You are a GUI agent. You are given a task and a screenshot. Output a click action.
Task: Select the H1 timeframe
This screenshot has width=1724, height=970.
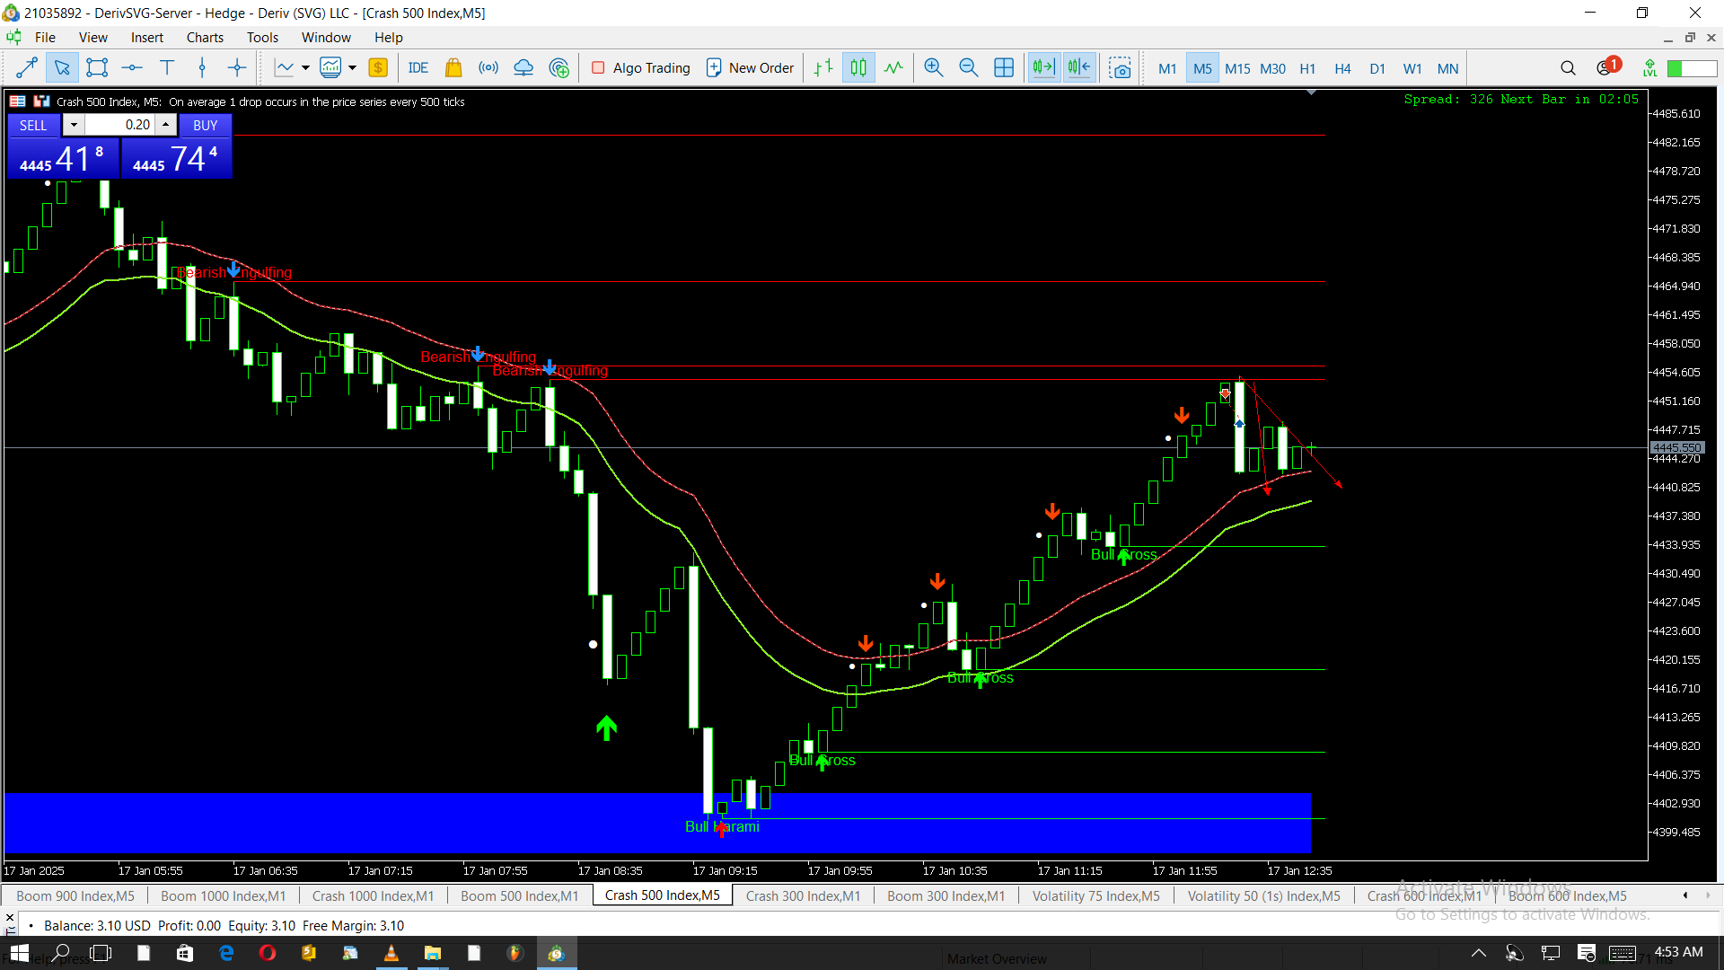1307,68
